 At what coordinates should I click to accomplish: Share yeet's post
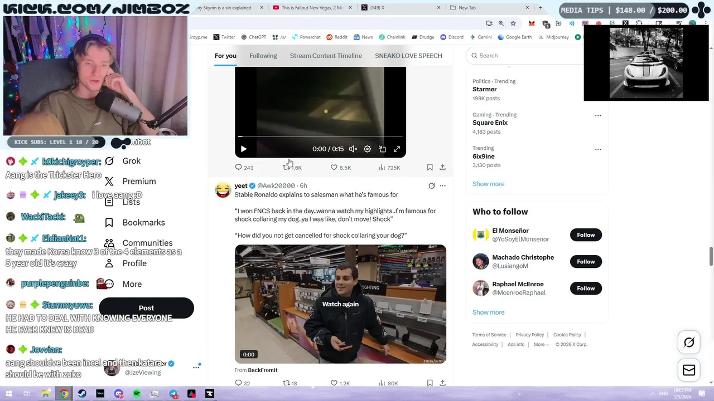442,383
